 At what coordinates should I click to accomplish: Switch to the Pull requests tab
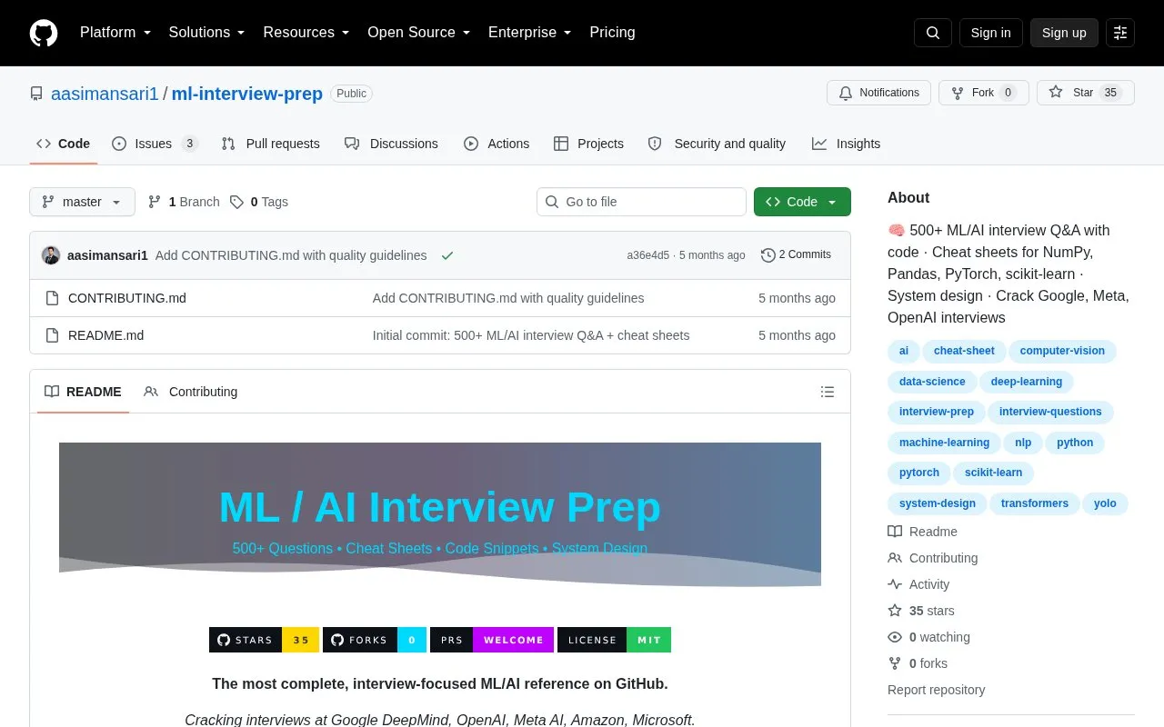[270, 144]
